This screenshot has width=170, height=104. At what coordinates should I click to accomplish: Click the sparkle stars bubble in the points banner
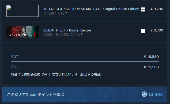(105, 94)
